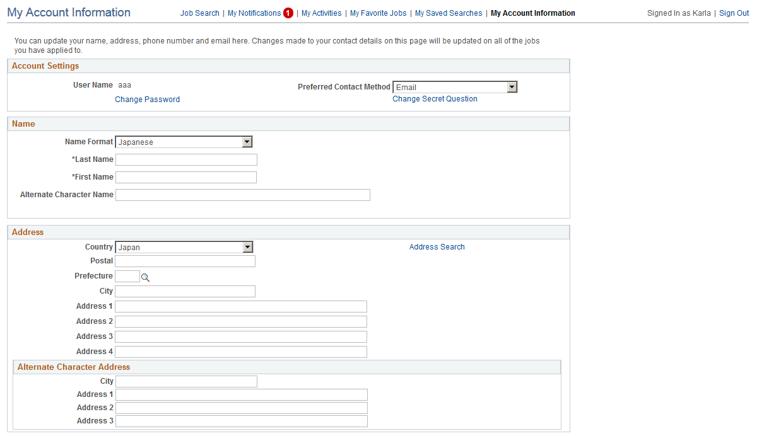Open My Notifications
Screen dimensions: 757x436
[x=255, y=13]
